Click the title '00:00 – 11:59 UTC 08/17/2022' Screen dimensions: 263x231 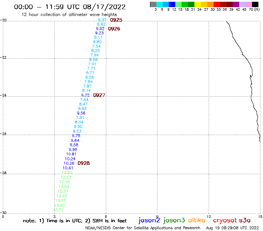coord(70,7)
